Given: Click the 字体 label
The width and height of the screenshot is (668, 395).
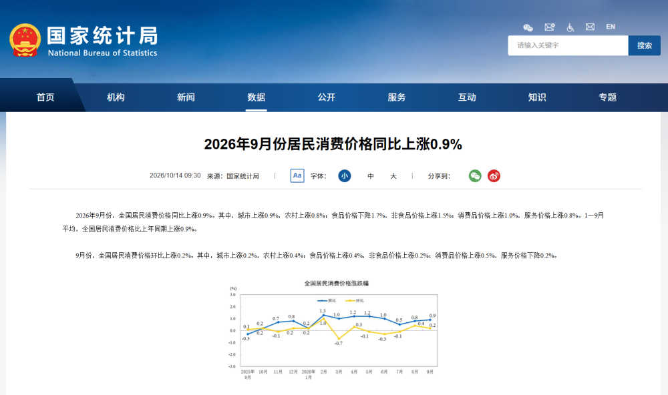Looking at the screenshot, I should coord(318,176).
